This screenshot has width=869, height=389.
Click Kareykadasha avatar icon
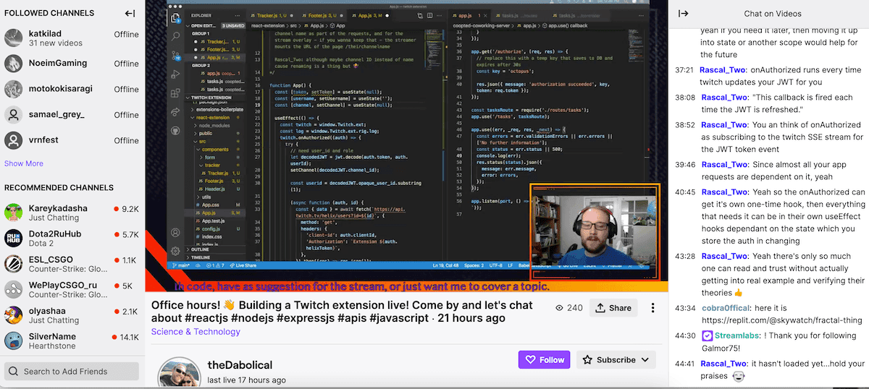[14, 213]
